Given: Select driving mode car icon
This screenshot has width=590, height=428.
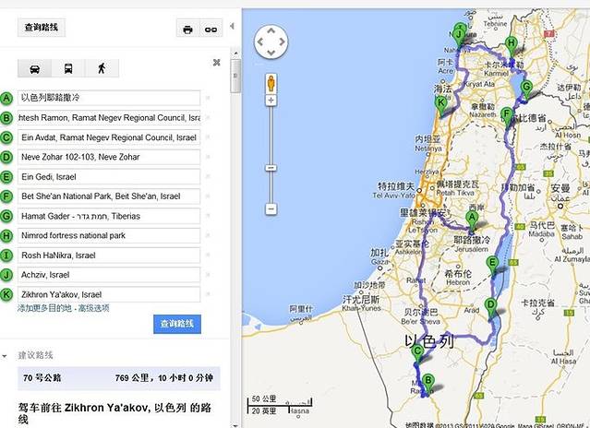Looking at the screenshot, I should (35, 68).
